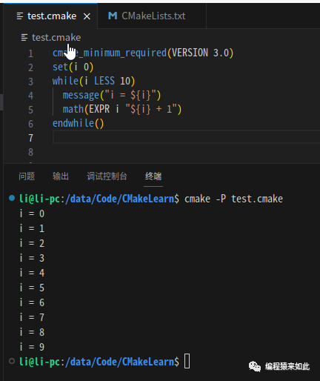Click line number 3 in the gutter
Image resolution: width=320 pixels, height=381 pixels.
(x=30, y=82)
